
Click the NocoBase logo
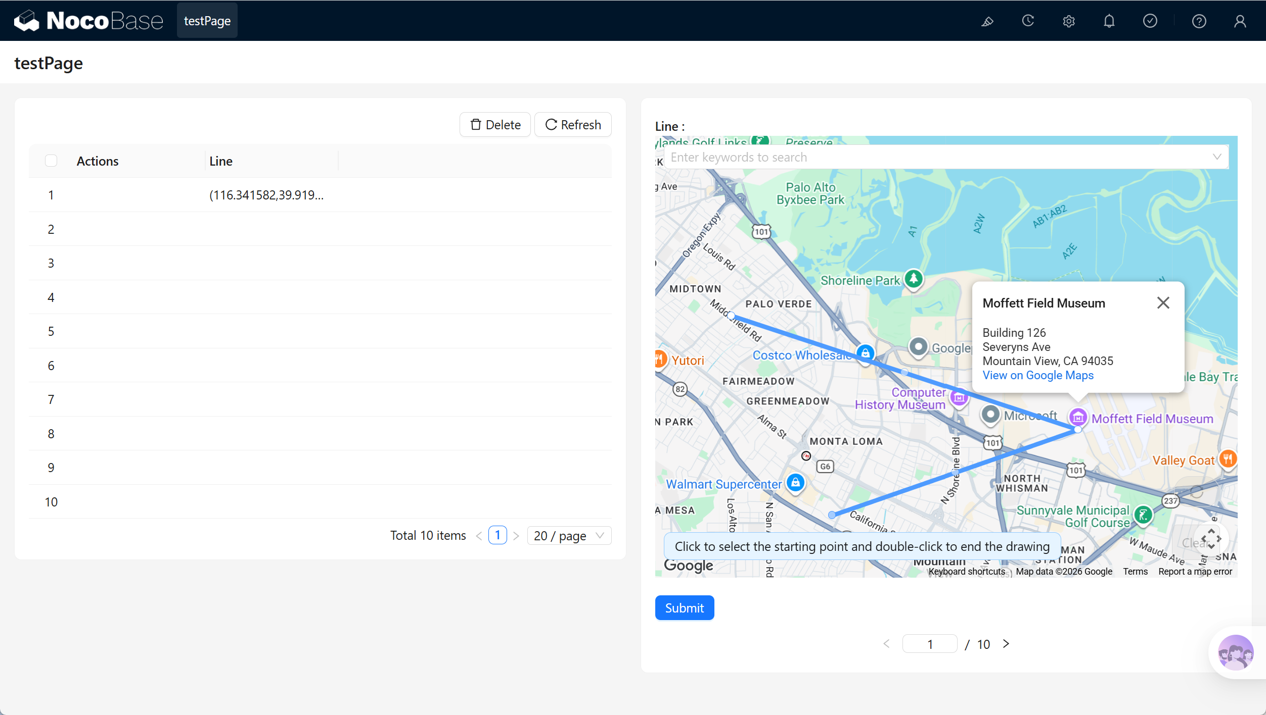(88, 21)
